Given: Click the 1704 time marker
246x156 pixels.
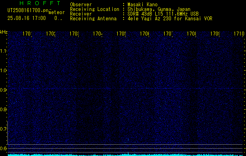Looking at the screenshot, I should (x=98, y=34).
